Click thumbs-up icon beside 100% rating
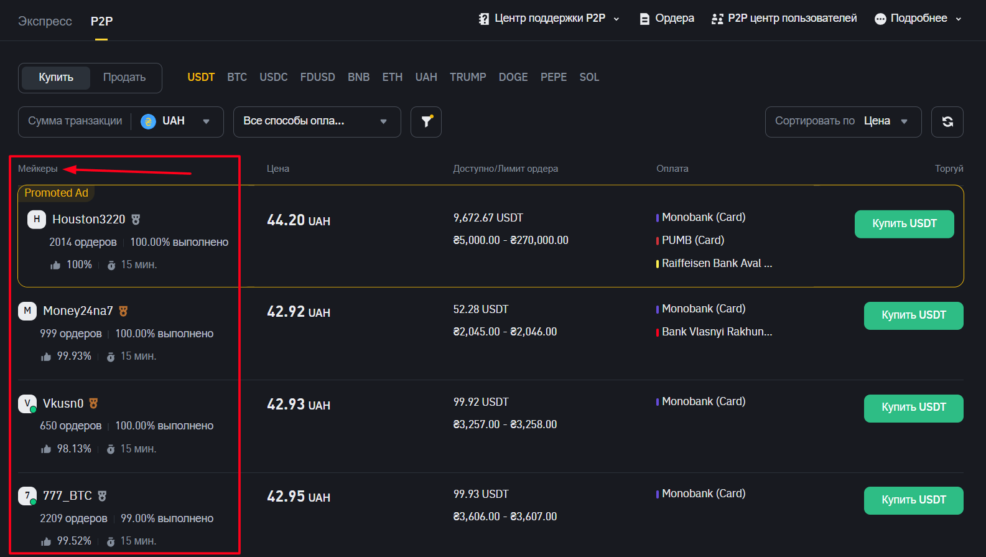The width and height of the screenshot is (986, 557). (x=55, y=265)
